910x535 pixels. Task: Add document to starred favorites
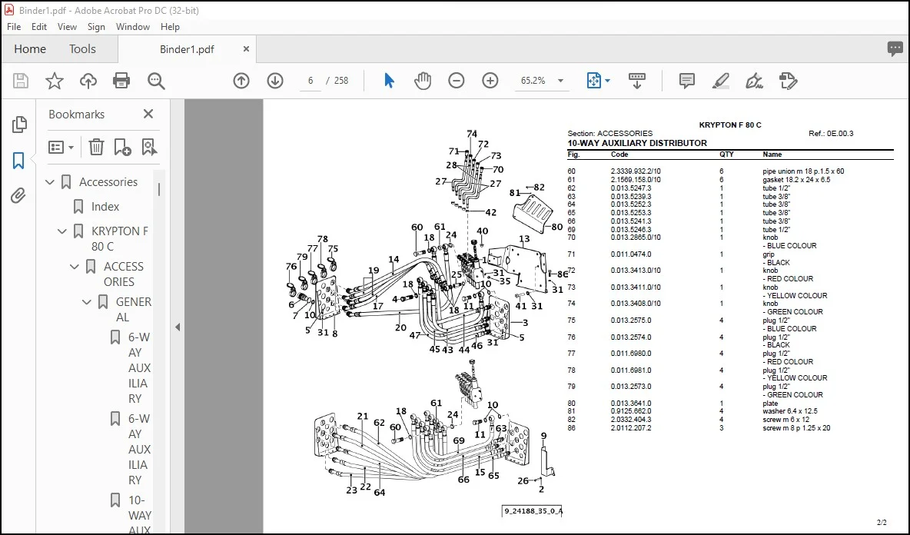click(x=55, y=81)
